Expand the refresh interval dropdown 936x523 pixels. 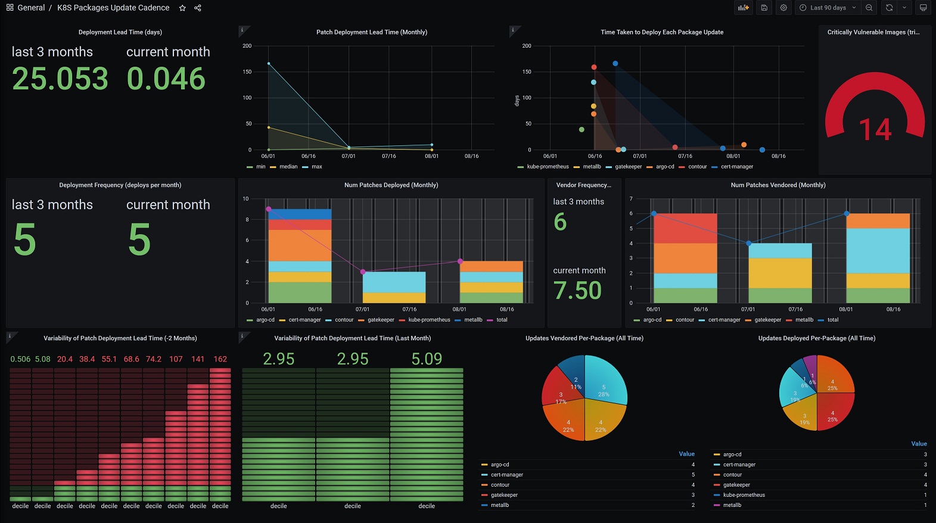click(904, 8)
